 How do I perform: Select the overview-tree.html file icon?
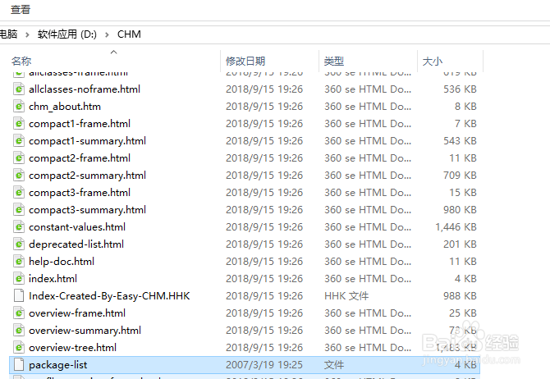pyautogui.click(x=19, y=348)
